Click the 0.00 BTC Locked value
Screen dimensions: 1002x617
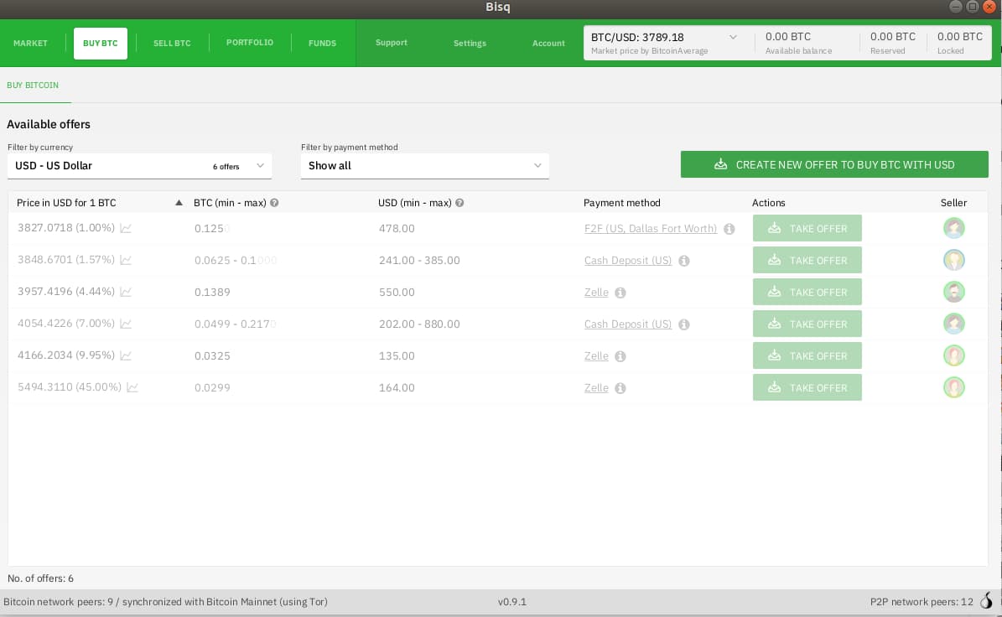pyautogui.click(x=960, y=37)
